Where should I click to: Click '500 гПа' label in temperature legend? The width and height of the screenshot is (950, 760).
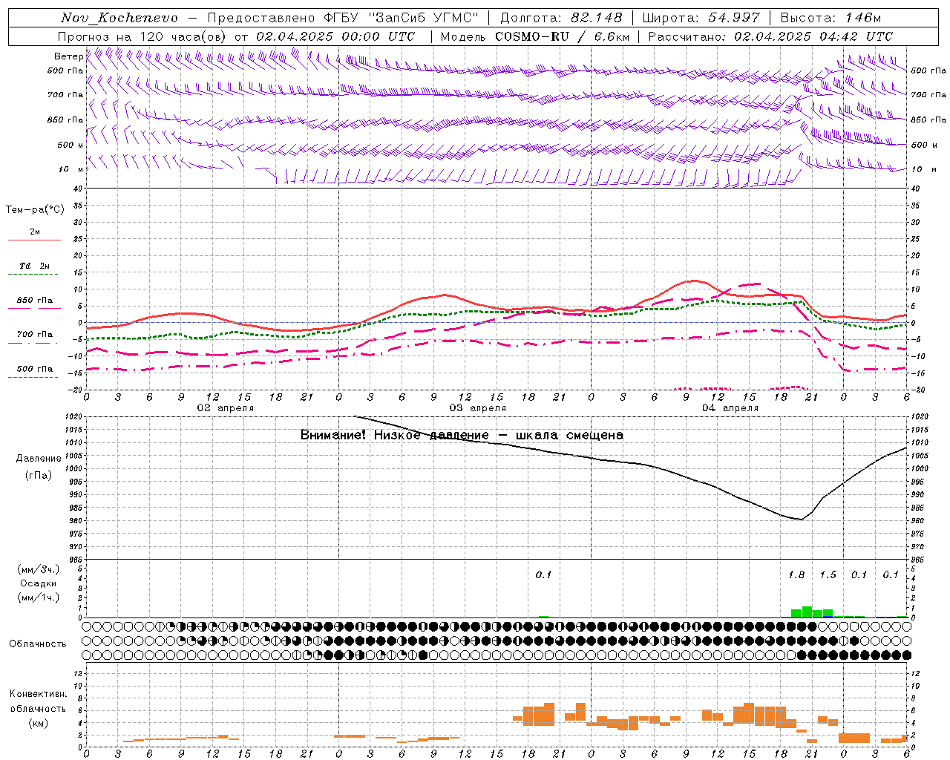[x=35, y=369]
